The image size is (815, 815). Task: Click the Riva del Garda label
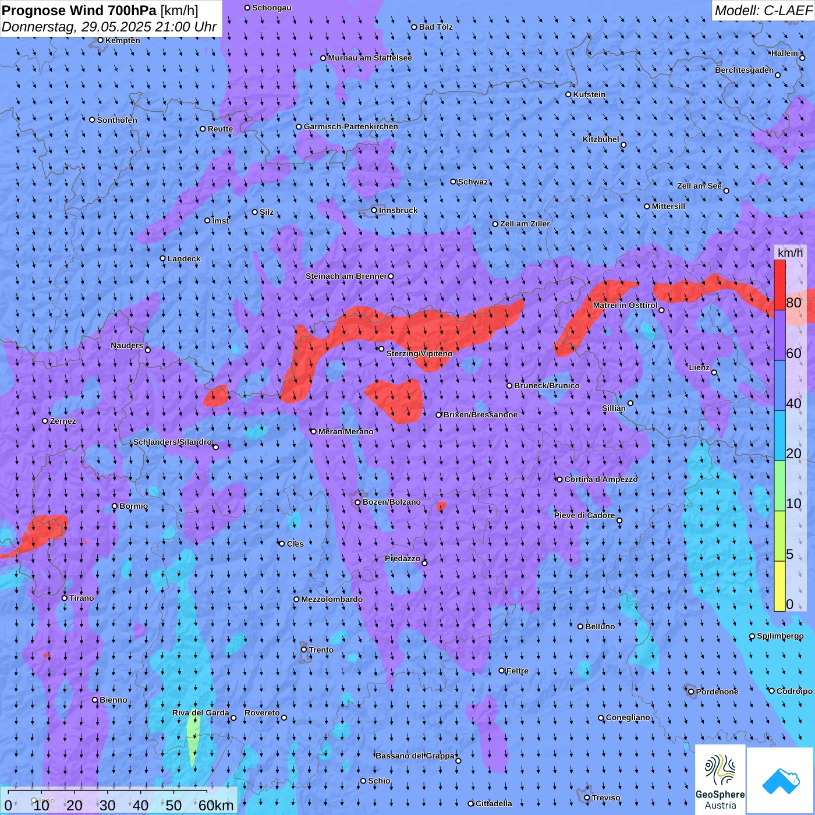pyautogui.click(x=201, y=713)
